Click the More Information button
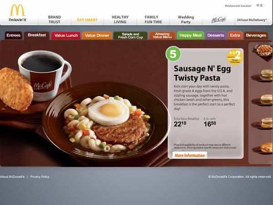273x205 pixels. (x=190, y=155)
